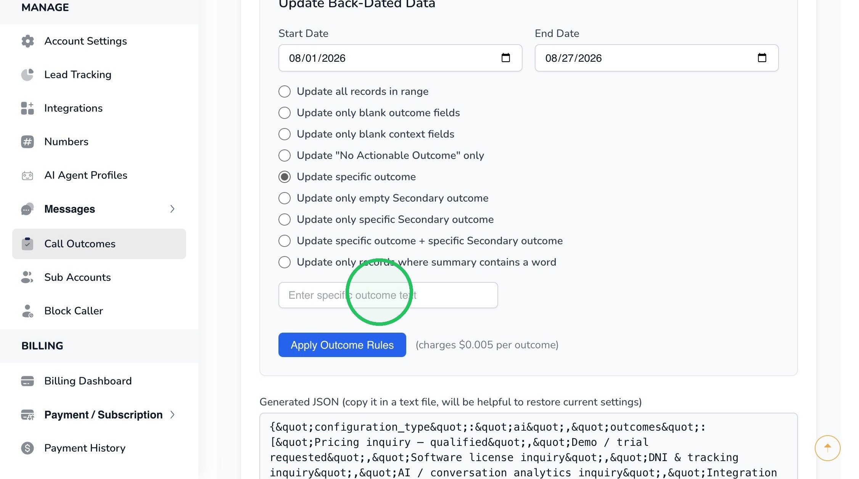This screenshot has height=479, width=859.
Task: Click the Numbers hash icon
Action: click(27, 142)
